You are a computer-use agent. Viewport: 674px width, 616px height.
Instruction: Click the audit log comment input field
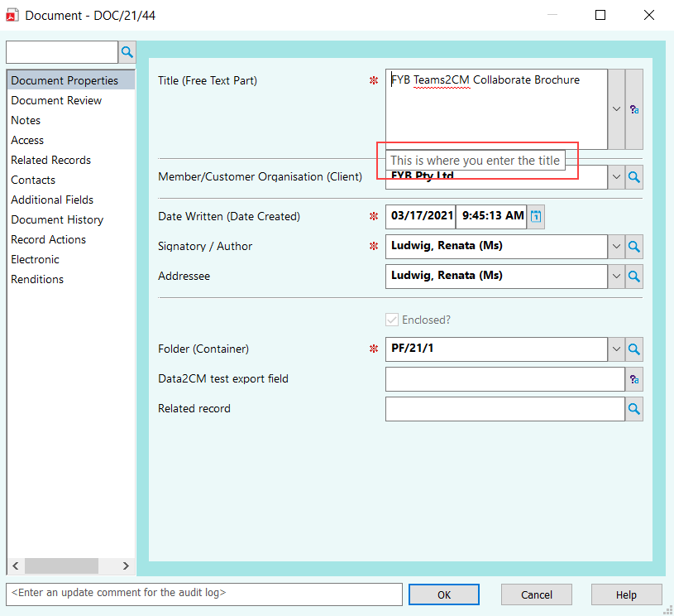point(203,594)
